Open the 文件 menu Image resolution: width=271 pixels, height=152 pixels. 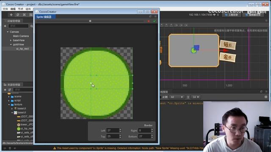click(5, 9)
